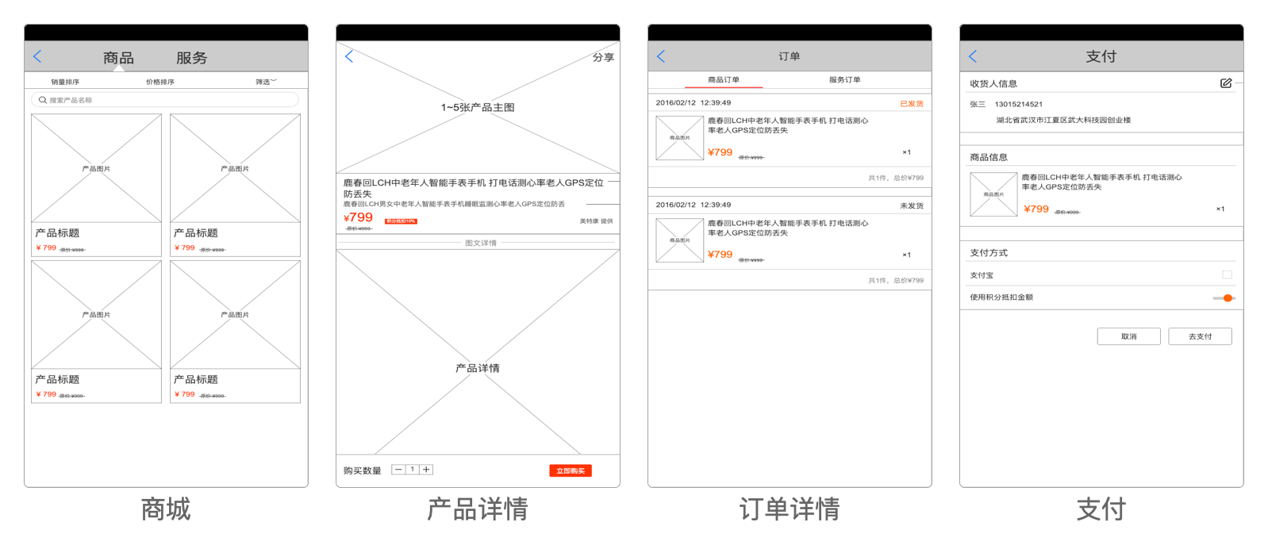Click product title in the 已发货 order

788,125
